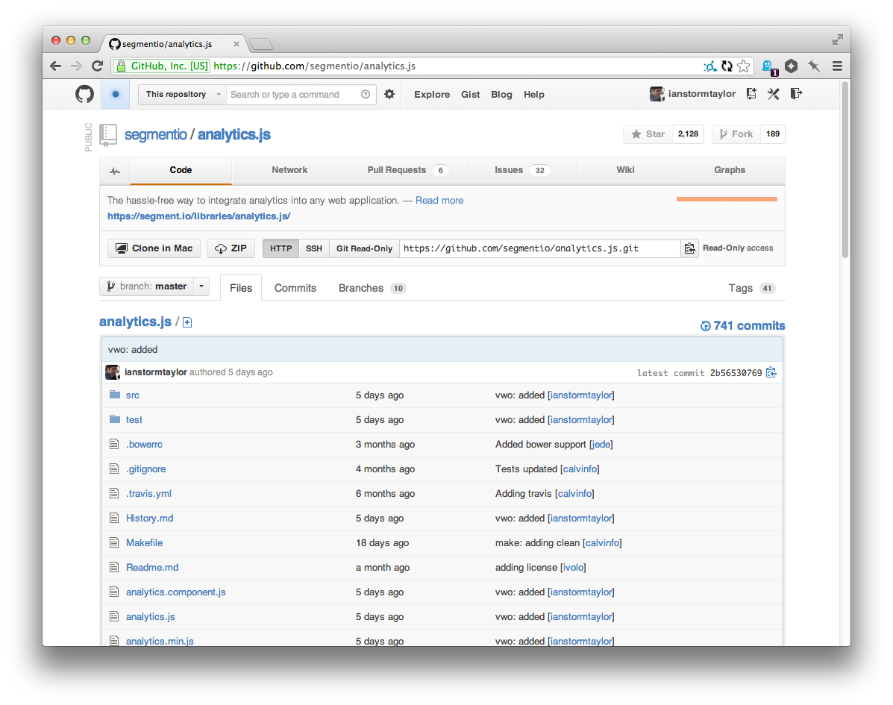Open the Commits tab
The height and width of the screenshot is (705, 893).
[x=295, y=288]
